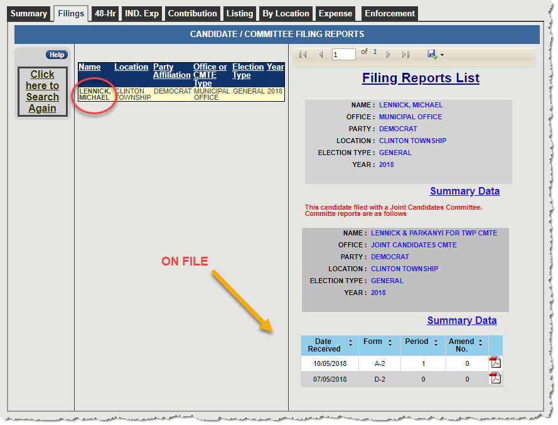This screenshot has height=425, width=558.
Task: Sort results by Year column header
Action: click(276, 67)
